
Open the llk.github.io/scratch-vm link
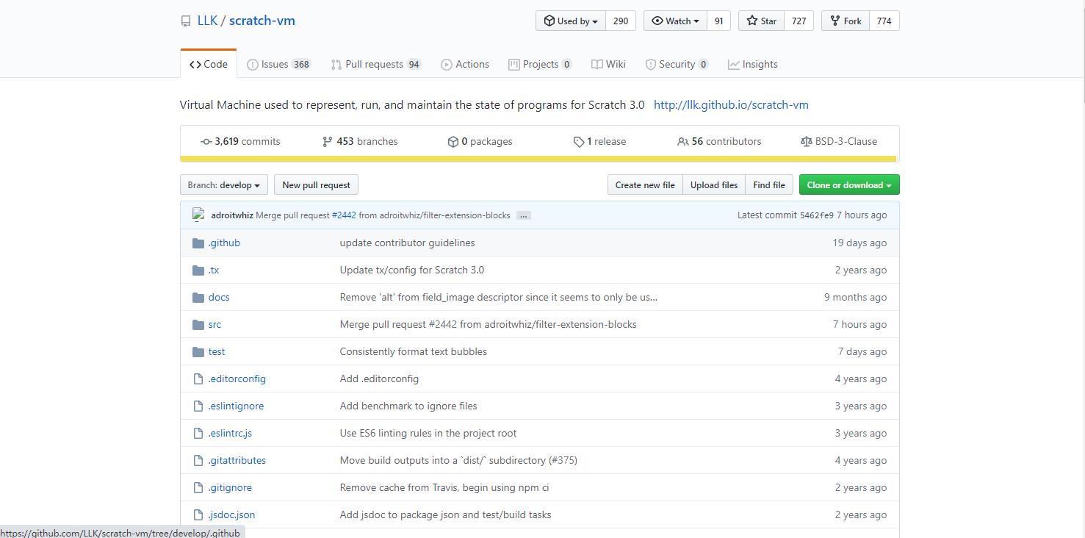(x=731, y=105)
